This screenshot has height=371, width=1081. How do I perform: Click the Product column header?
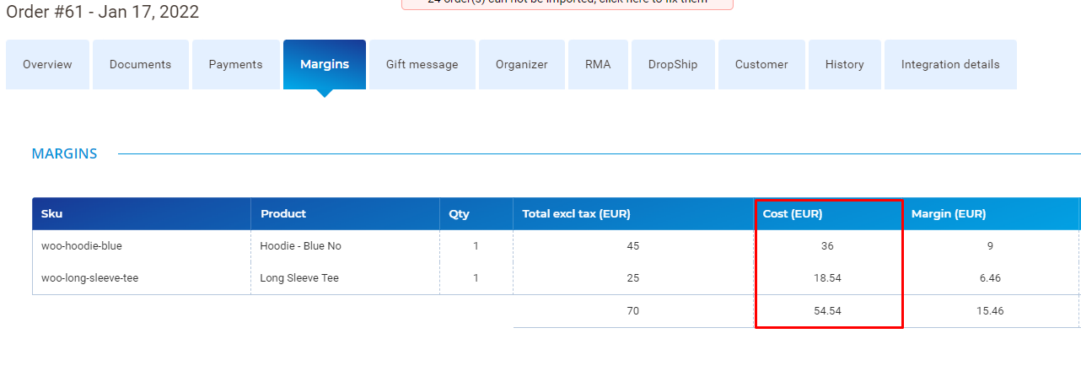pos(283,214)
